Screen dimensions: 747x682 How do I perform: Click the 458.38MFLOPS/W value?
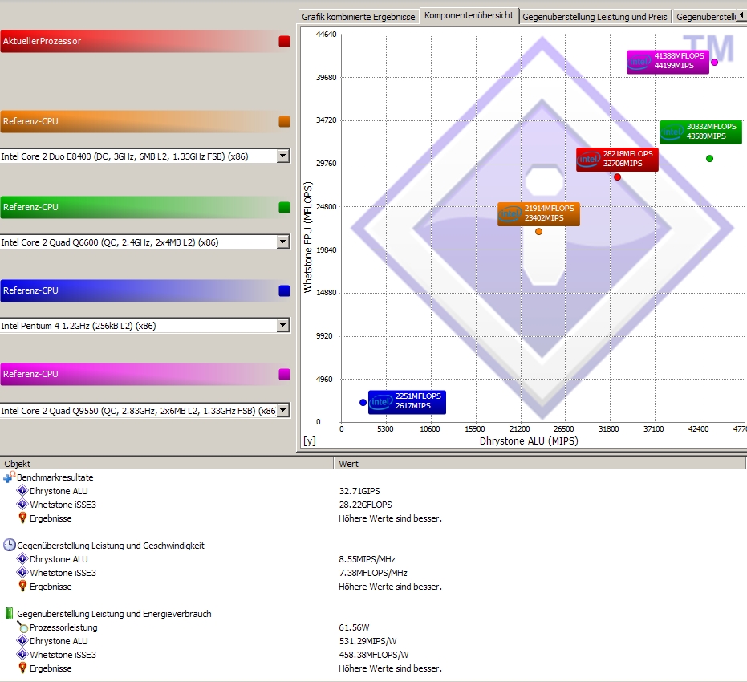(x=374, y=655)
